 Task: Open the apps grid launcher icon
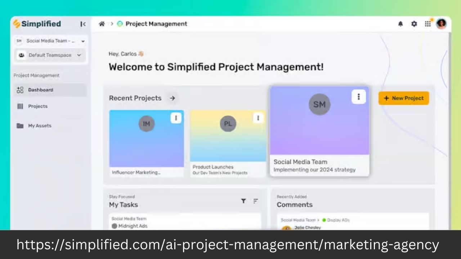click(x=428, y=24)
